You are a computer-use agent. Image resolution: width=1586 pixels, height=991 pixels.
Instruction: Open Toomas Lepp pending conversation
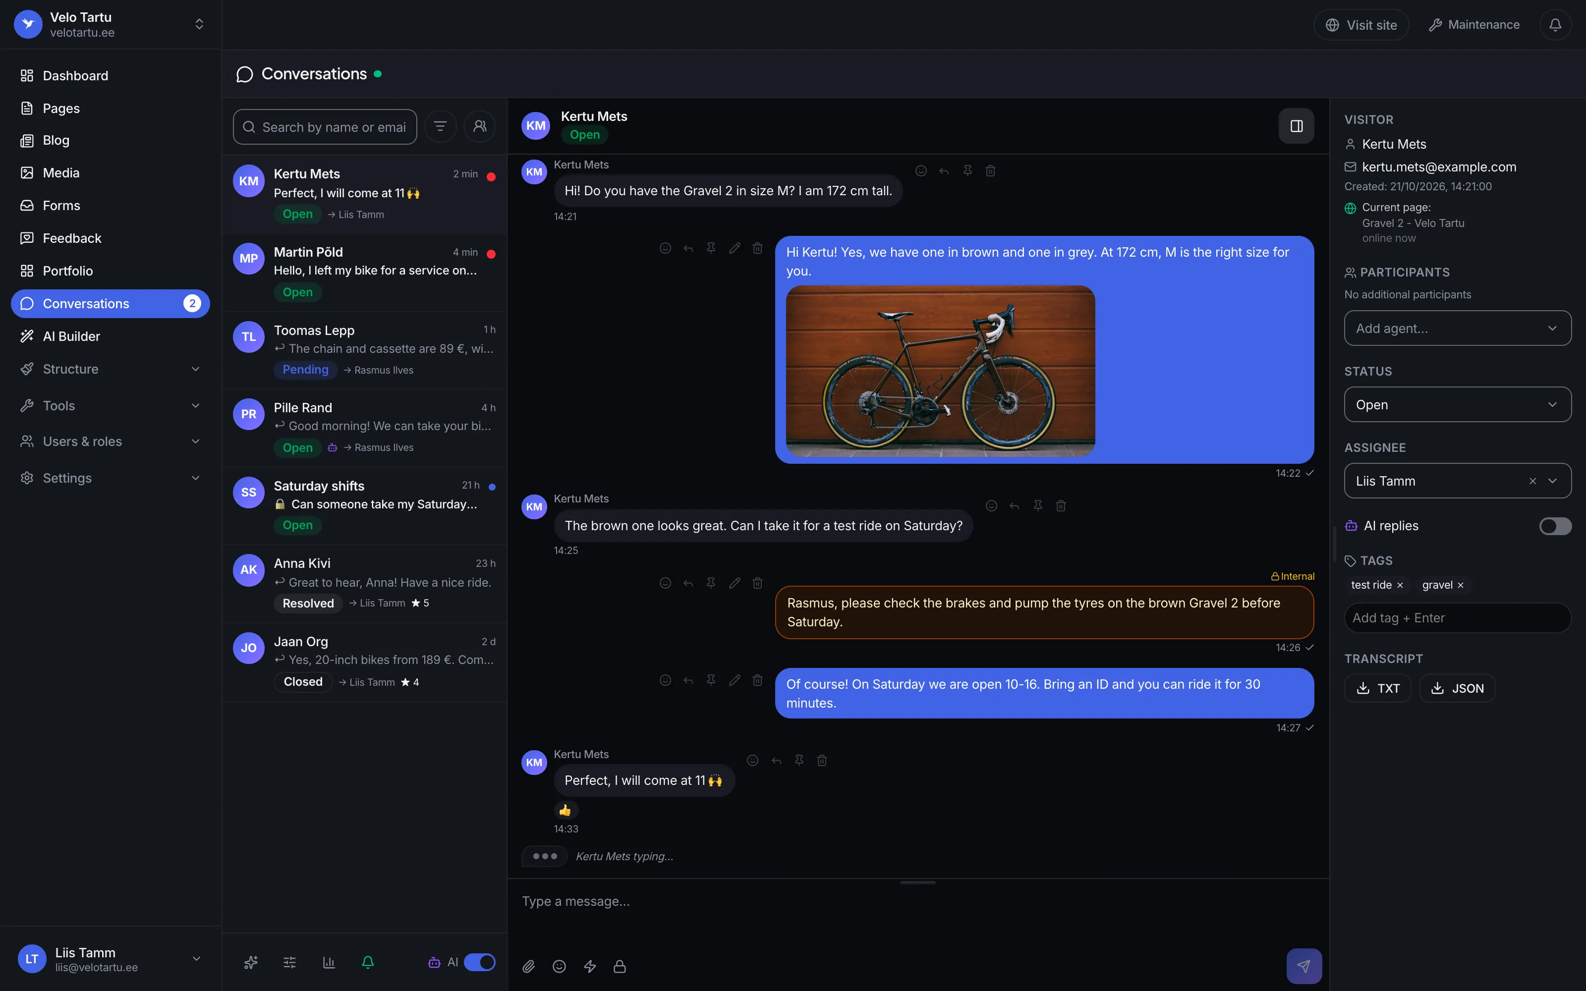364,350
